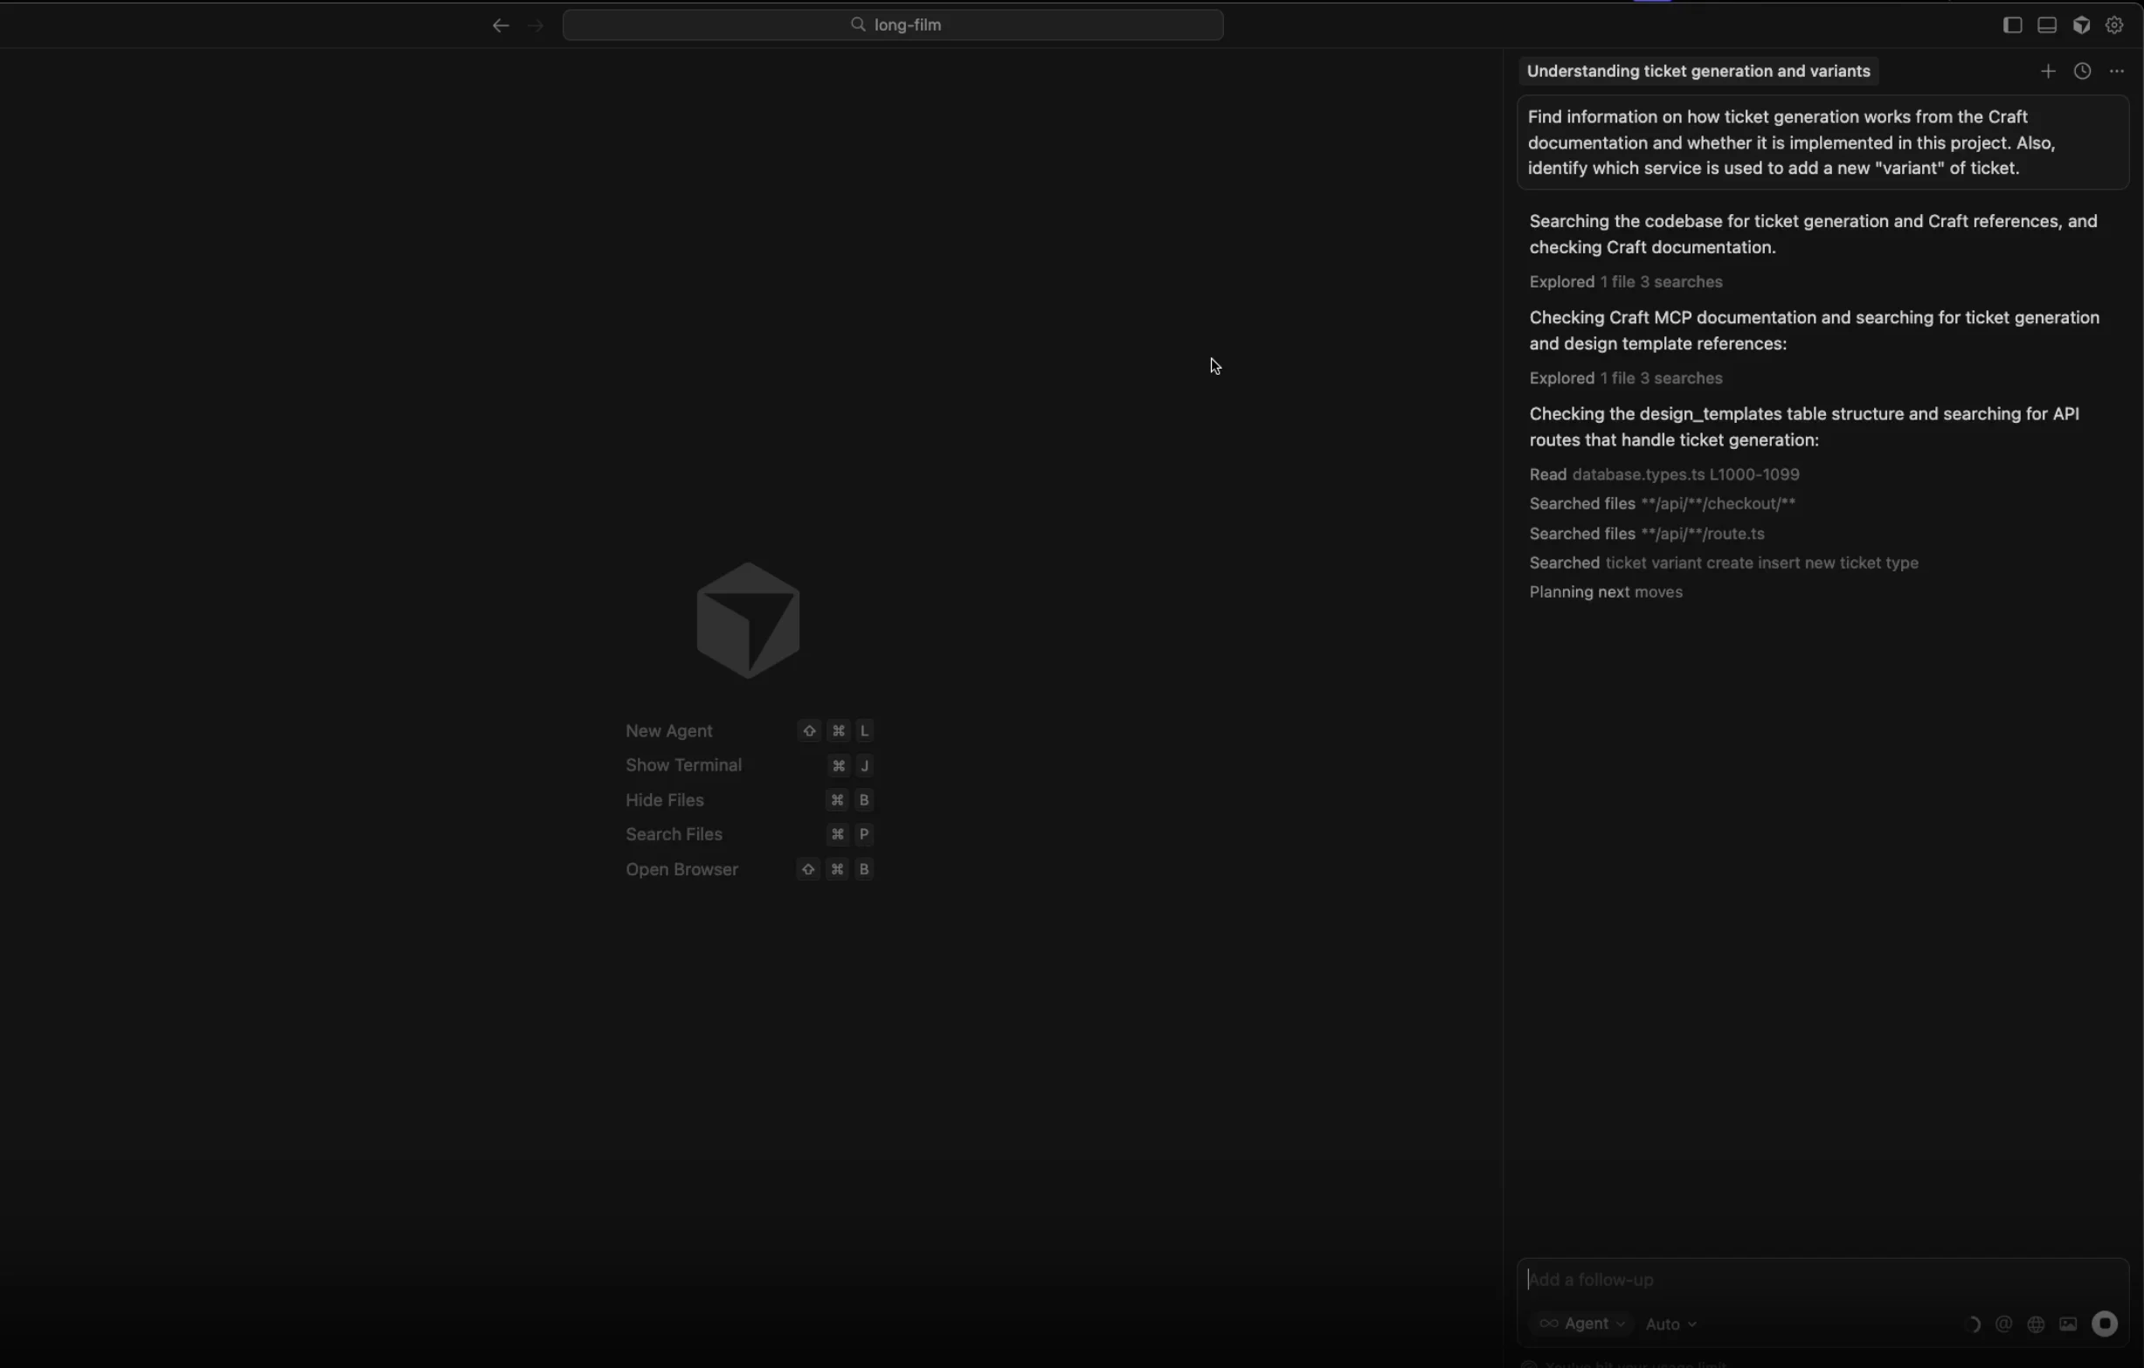Image resolution: width=2144 pixels, height=1368 pixels.
Task: Click the back navigation arrow
Action: (501, 26)
